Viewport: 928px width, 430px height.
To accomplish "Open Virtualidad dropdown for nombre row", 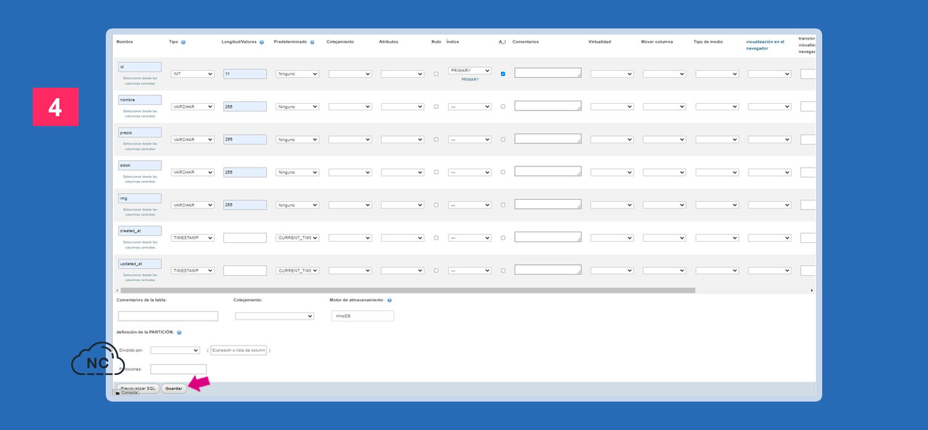I will 612,107.
